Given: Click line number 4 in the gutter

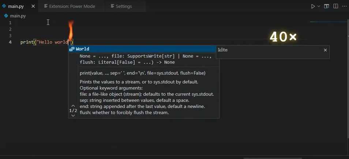Looking at the screenshot, I should point(10,42).
